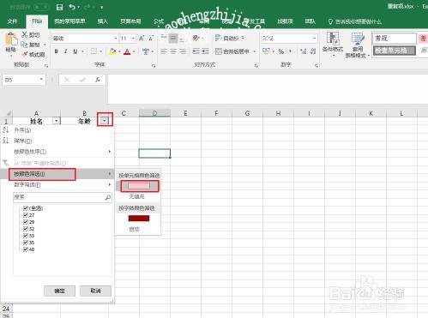Viewport: 428px width, 318px height.
Task: Open Number Filters submenu
Action: pos(57,184)
